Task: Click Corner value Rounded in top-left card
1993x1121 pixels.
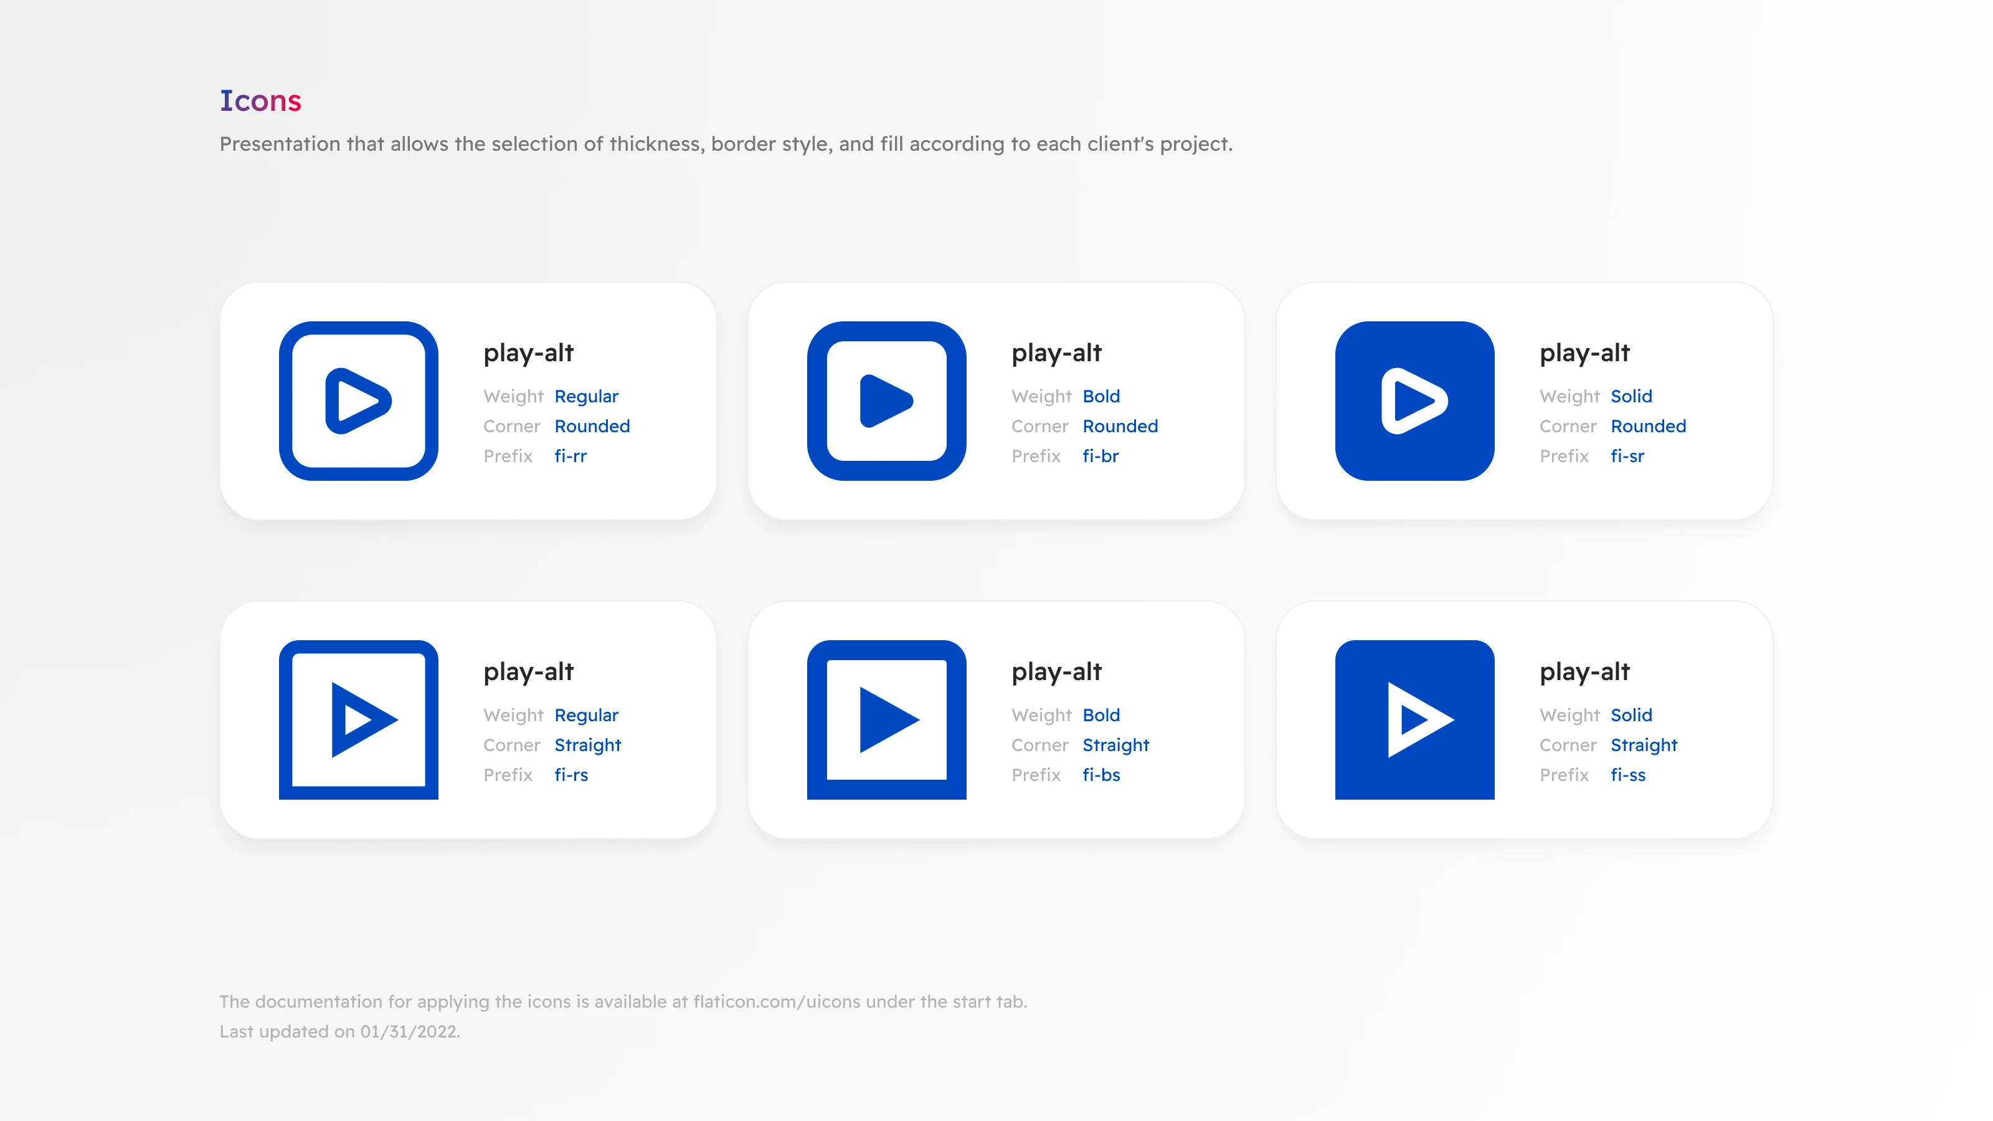Action: tap(592, 426)
